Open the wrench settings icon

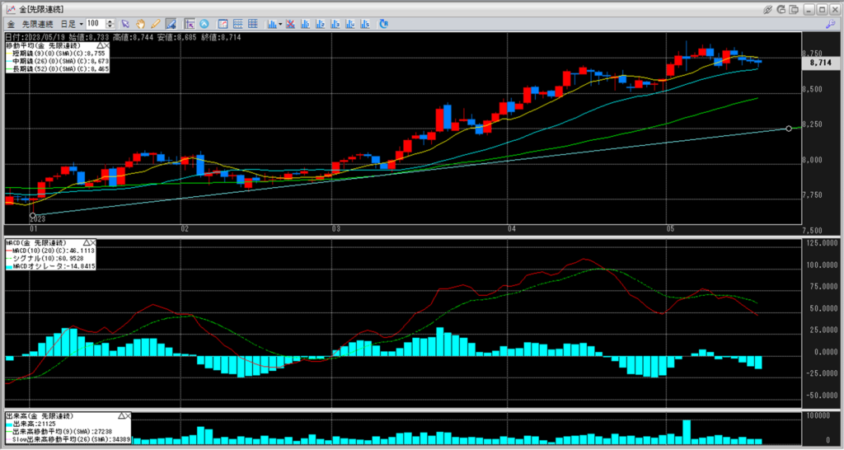832,24
